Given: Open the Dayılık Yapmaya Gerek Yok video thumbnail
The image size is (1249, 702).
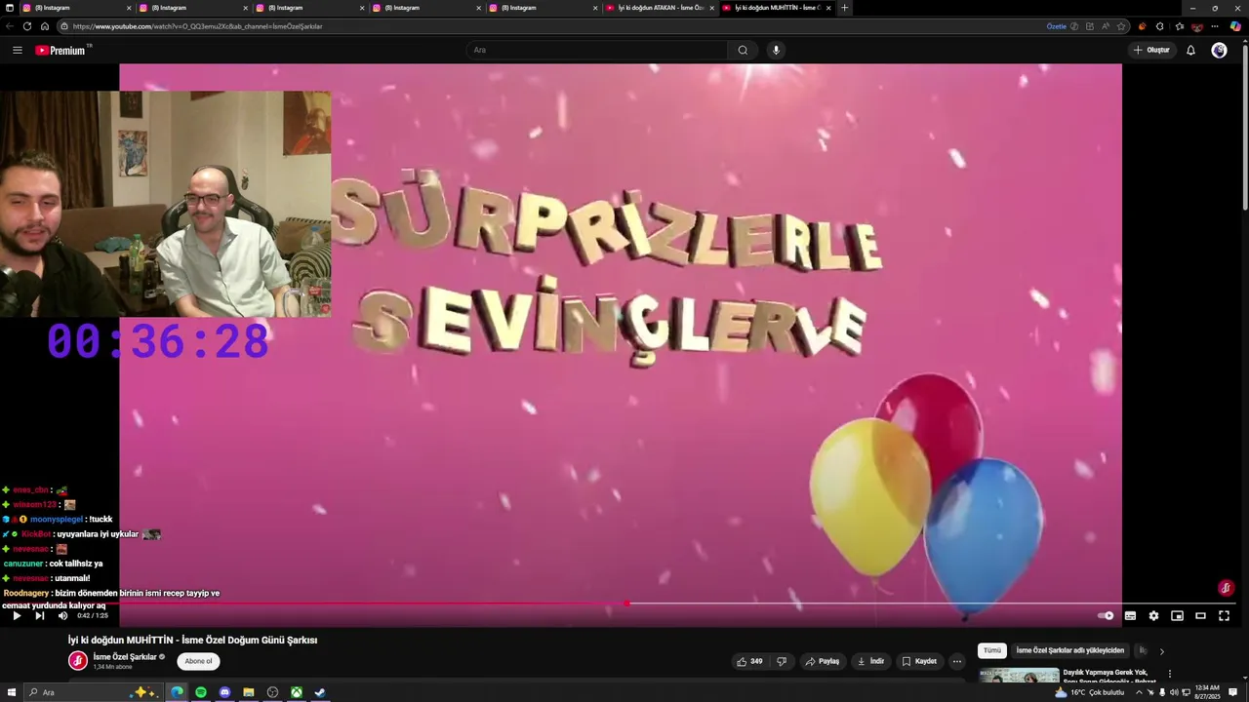Looking at the screenshot, I should 1019,676.
